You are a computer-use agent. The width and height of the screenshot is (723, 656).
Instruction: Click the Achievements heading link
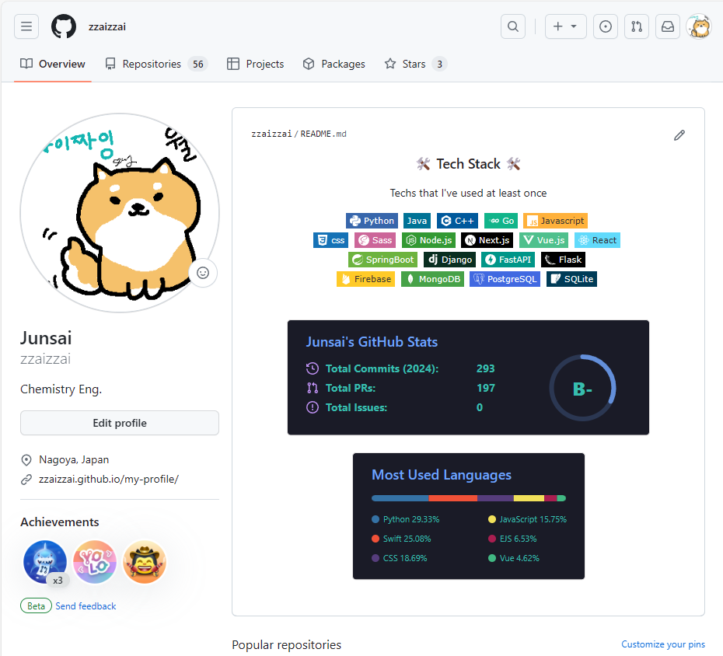point(60,522)
